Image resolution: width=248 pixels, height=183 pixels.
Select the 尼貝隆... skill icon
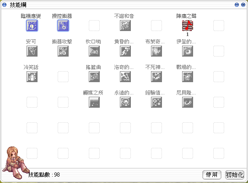coord(188,102)
